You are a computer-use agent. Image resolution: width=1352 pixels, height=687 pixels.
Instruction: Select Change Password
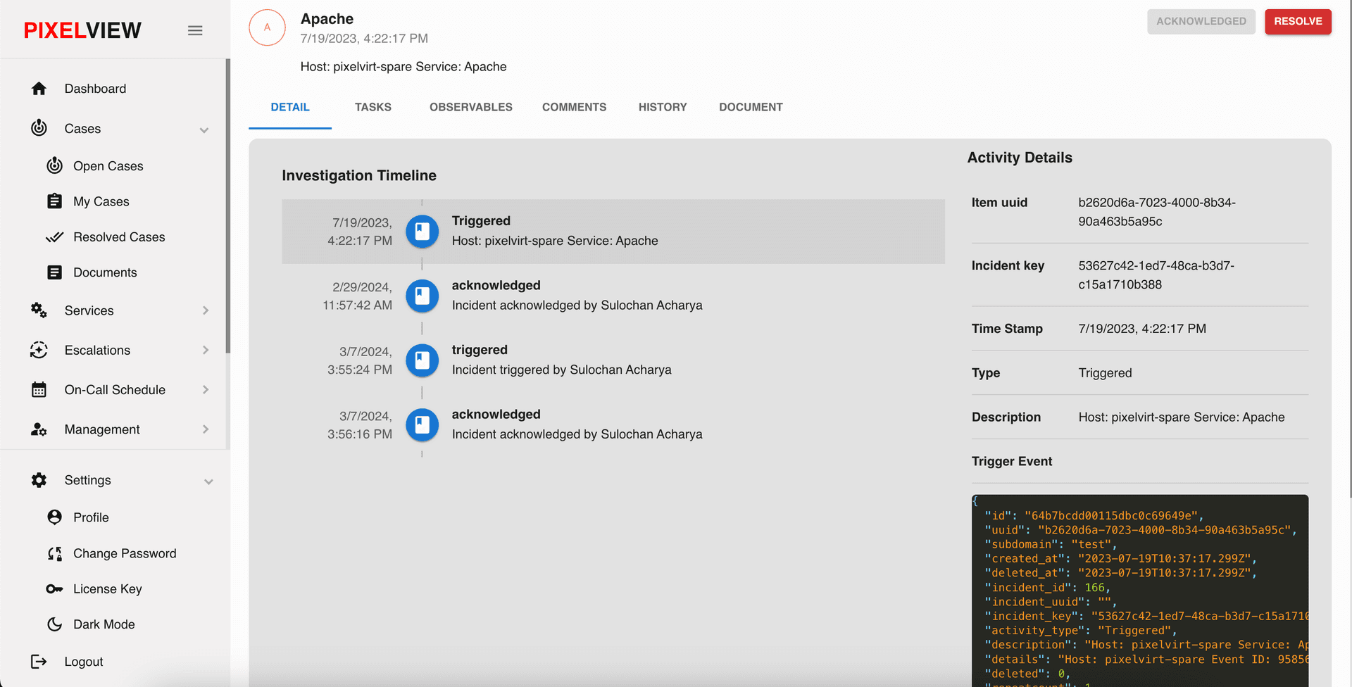click(125, 553)
